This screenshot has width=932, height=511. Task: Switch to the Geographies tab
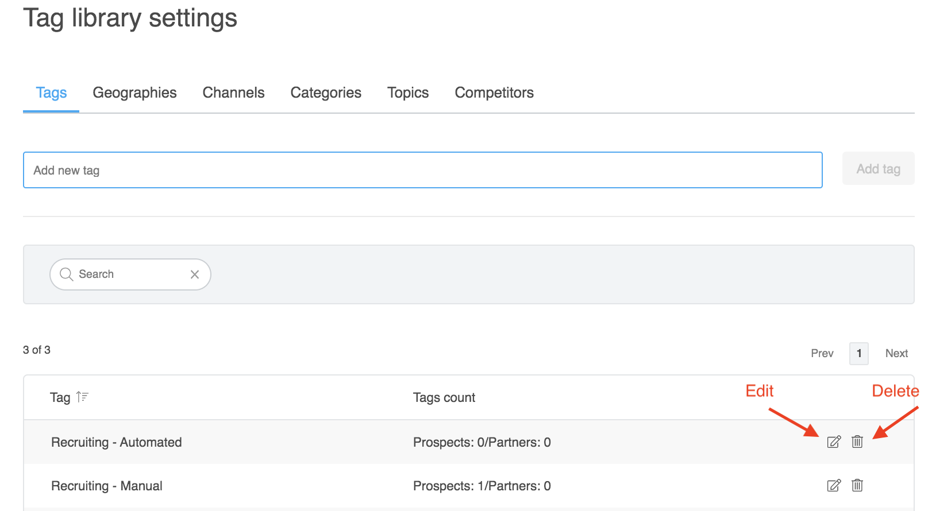134,93
